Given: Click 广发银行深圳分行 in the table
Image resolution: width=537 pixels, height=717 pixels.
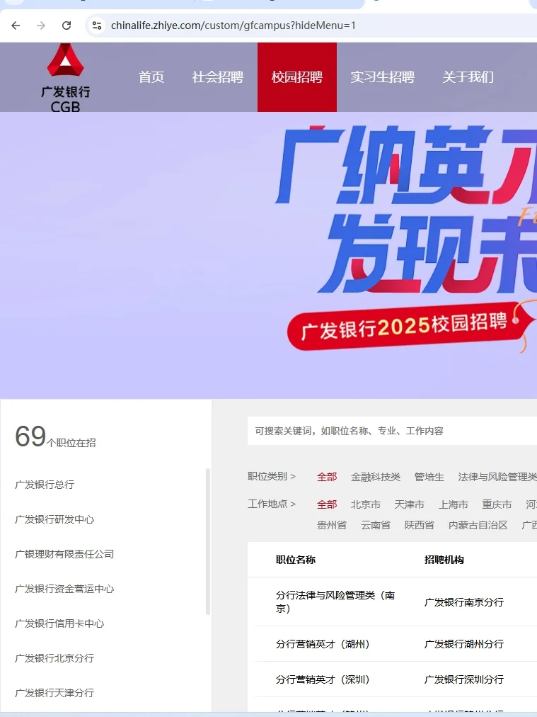Looking at the screenshot, I should (x=464, y=679).
